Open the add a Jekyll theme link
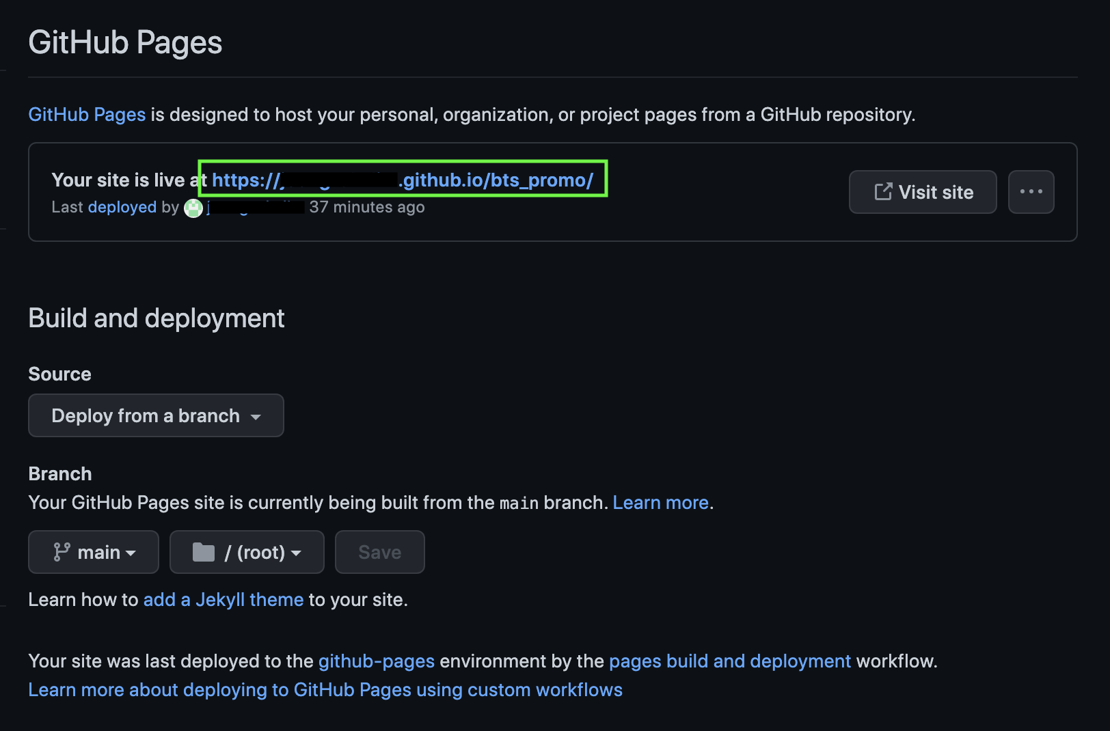This screenshot has height=731, width=1110. click(x=224, y=600)
